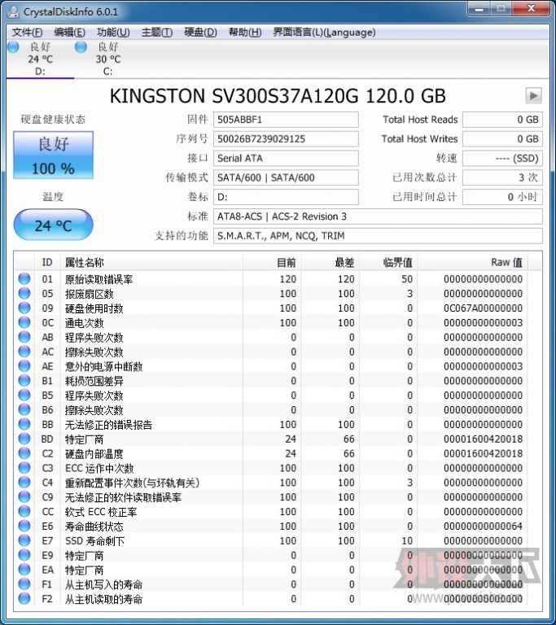Click the status icon for attribute 01 原始读取错误率
Image resolution: width=556 pixels, height=625 pixels.
(x=24, y=278)
